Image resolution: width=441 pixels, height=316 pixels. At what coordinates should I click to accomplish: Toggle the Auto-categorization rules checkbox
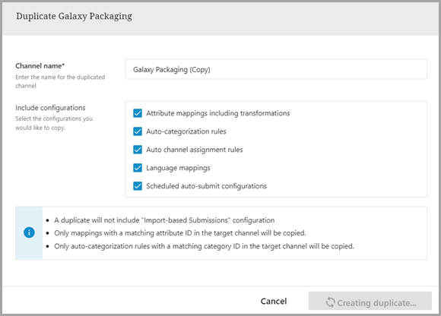pos(138,131)
